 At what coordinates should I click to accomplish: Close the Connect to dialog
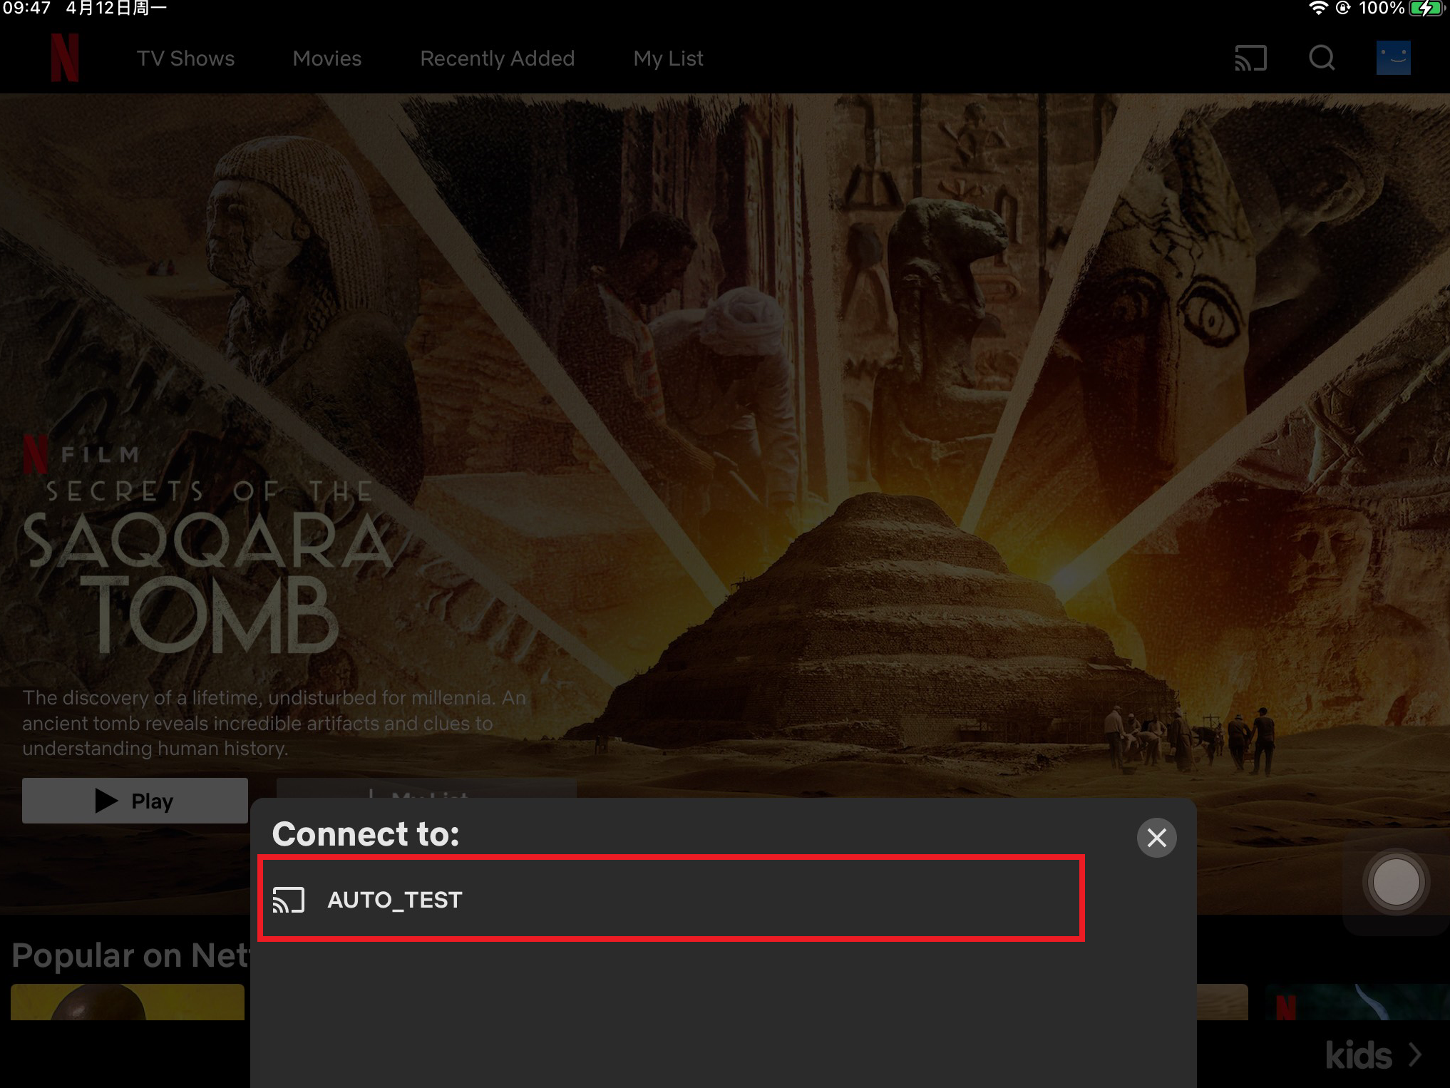1156,838
